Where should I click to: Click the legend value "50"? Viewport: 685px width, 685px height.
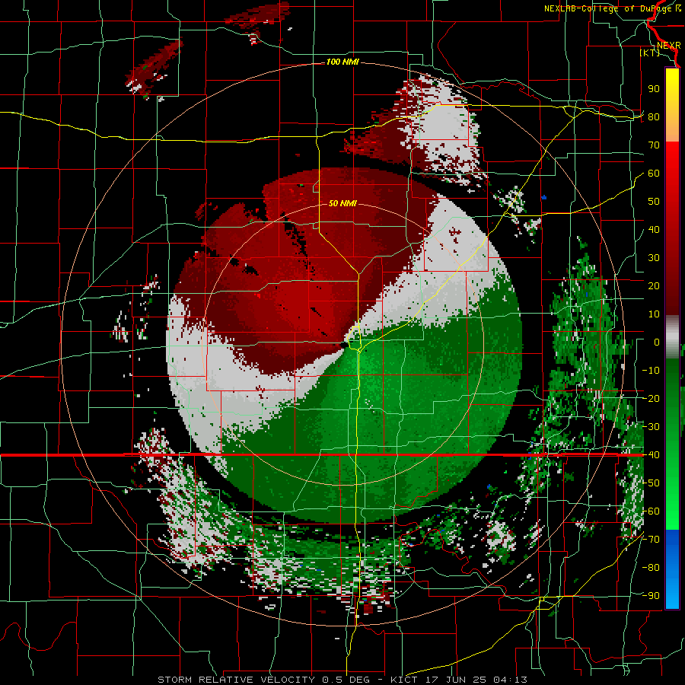pos(654,202)
